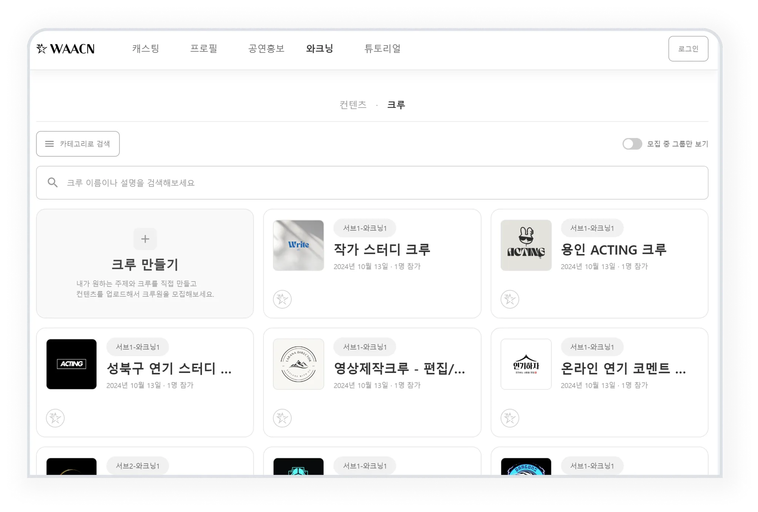Go to the 프로필 menu

click(204, 49)
